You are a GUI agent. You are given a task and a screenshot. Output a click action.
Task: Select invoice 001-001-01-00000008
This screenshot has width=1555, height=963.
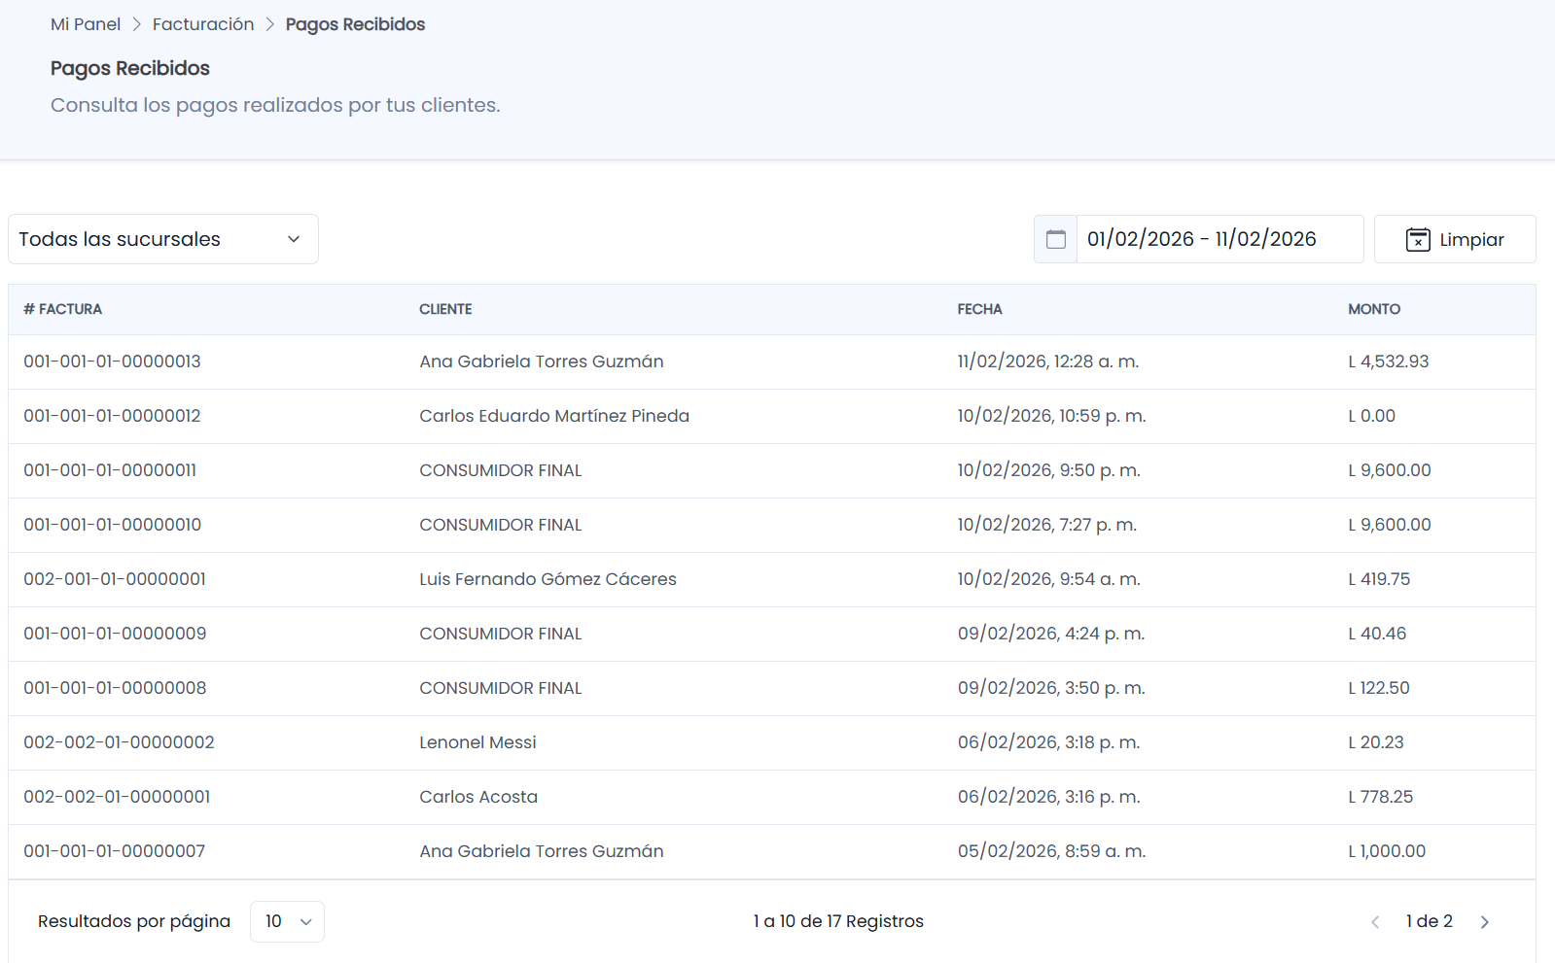tap(115, 688)
